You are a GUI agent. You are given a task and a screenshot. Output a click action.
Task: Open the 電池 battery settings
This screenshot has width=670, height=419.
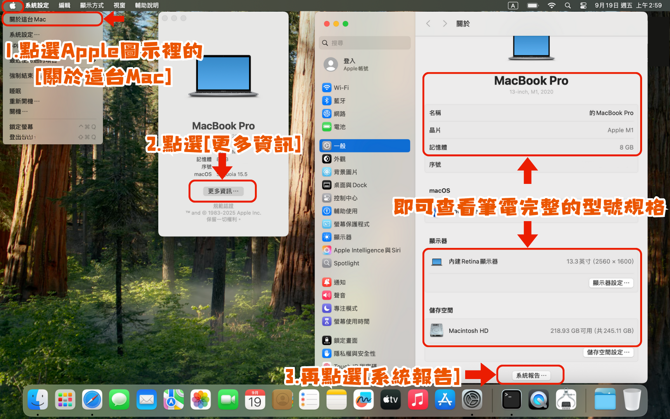[x=339, y=127]
